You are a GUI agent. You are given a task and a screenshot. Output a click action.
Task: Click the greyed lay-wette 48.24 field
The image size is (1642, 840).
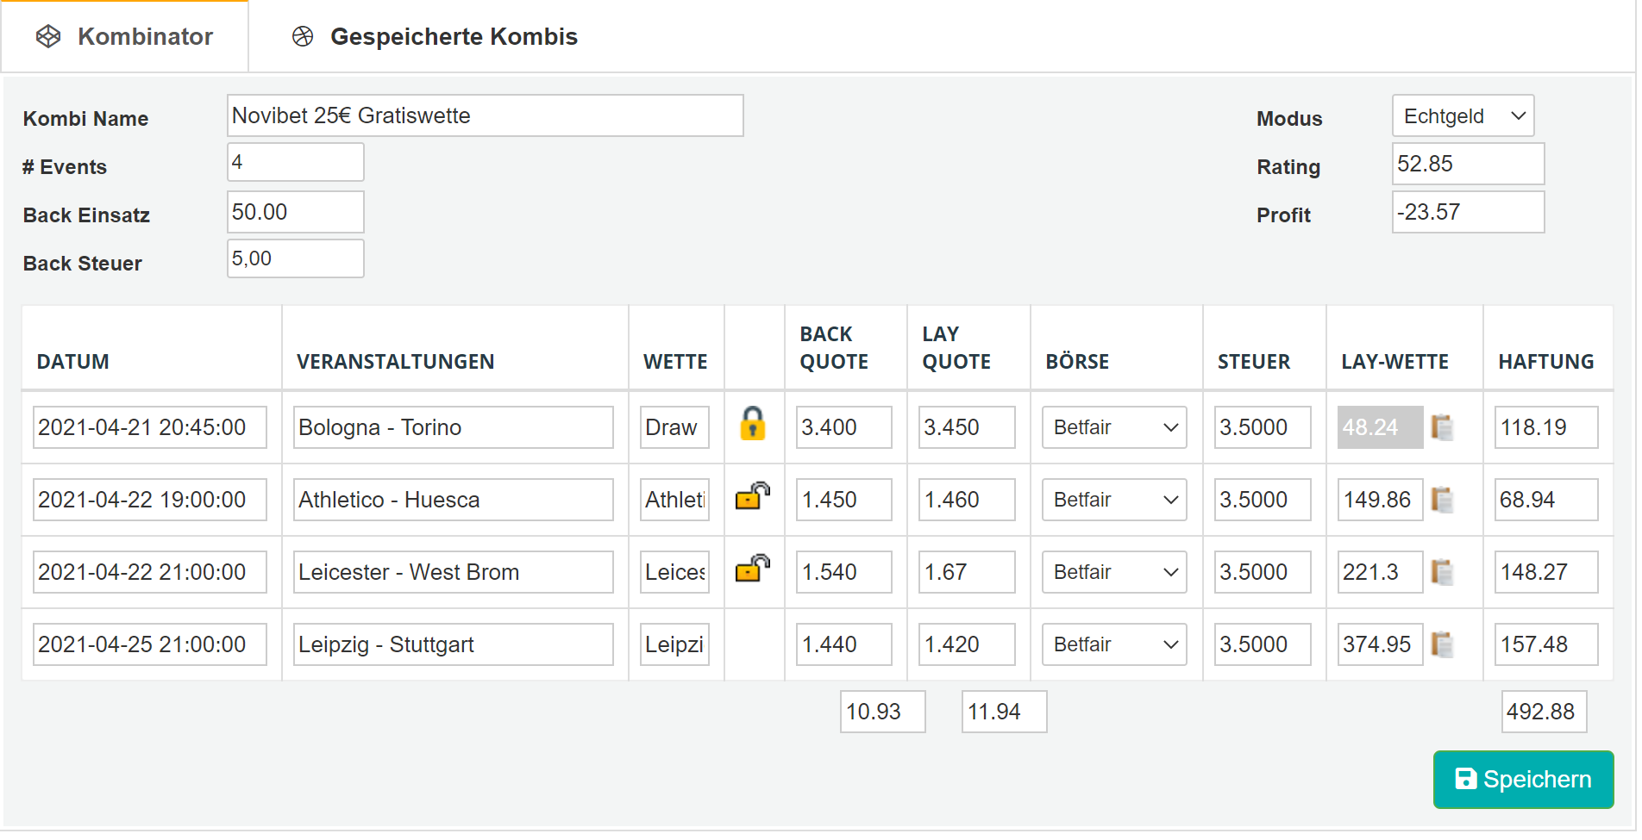click(1380, 427)
